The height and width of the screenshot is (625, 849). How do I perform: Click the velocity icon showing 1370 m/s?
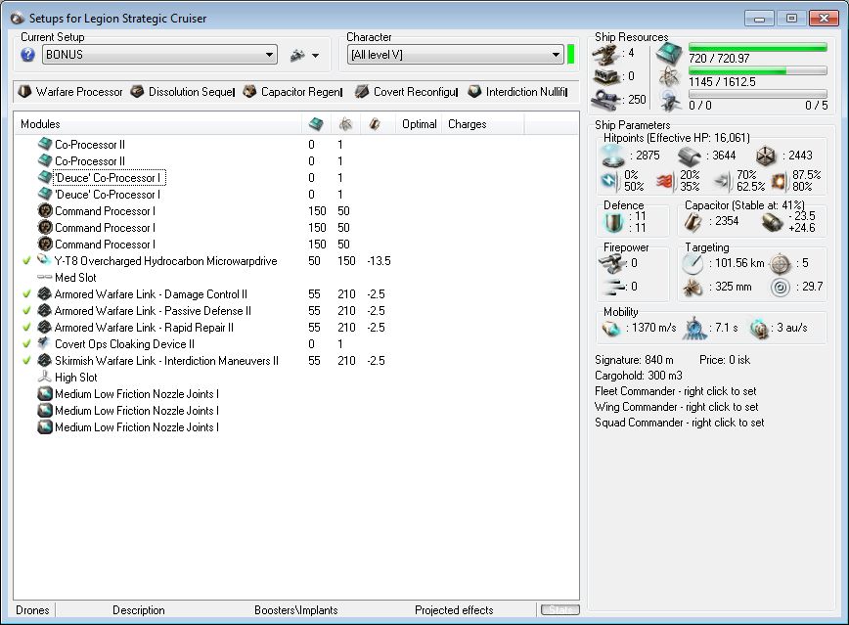611,329
